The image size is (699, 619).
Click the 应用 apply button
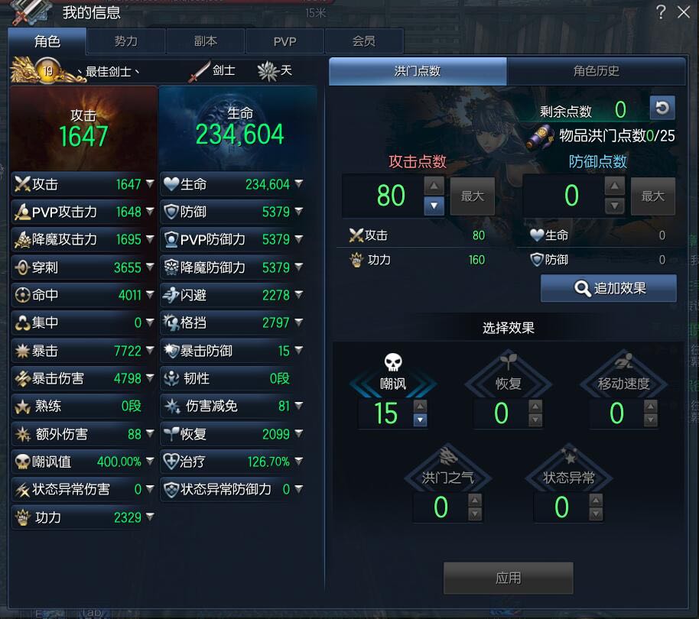(509, 578)
